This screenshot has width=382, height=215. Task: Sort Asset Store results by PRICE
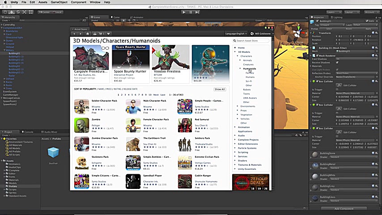[x=109, y=89]
